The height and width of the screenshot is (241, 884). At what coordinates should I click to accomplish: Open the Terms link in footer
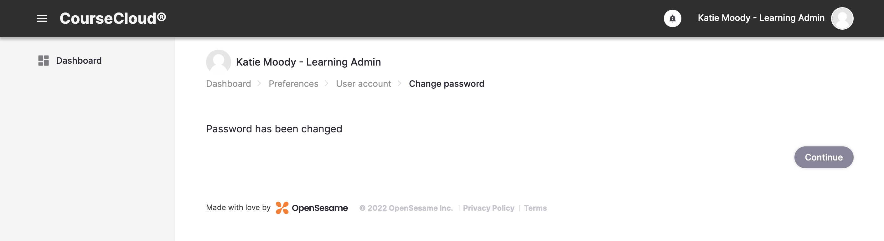[x=535, y=208]
